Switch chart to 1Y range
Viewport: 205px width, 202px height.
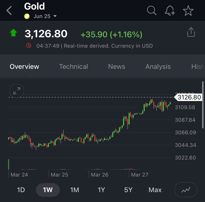tap(101, 190)
